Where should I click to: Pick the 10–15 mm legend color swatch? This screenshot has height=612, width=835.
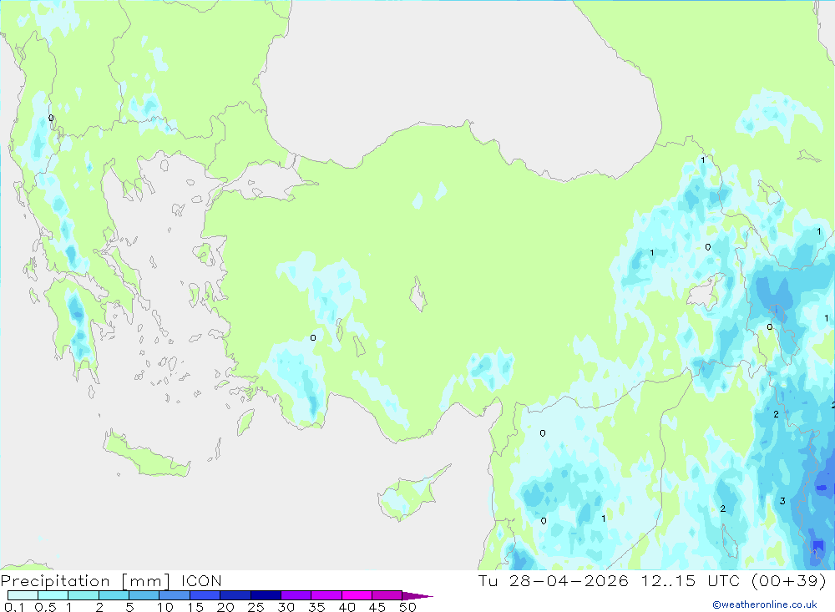175,595
